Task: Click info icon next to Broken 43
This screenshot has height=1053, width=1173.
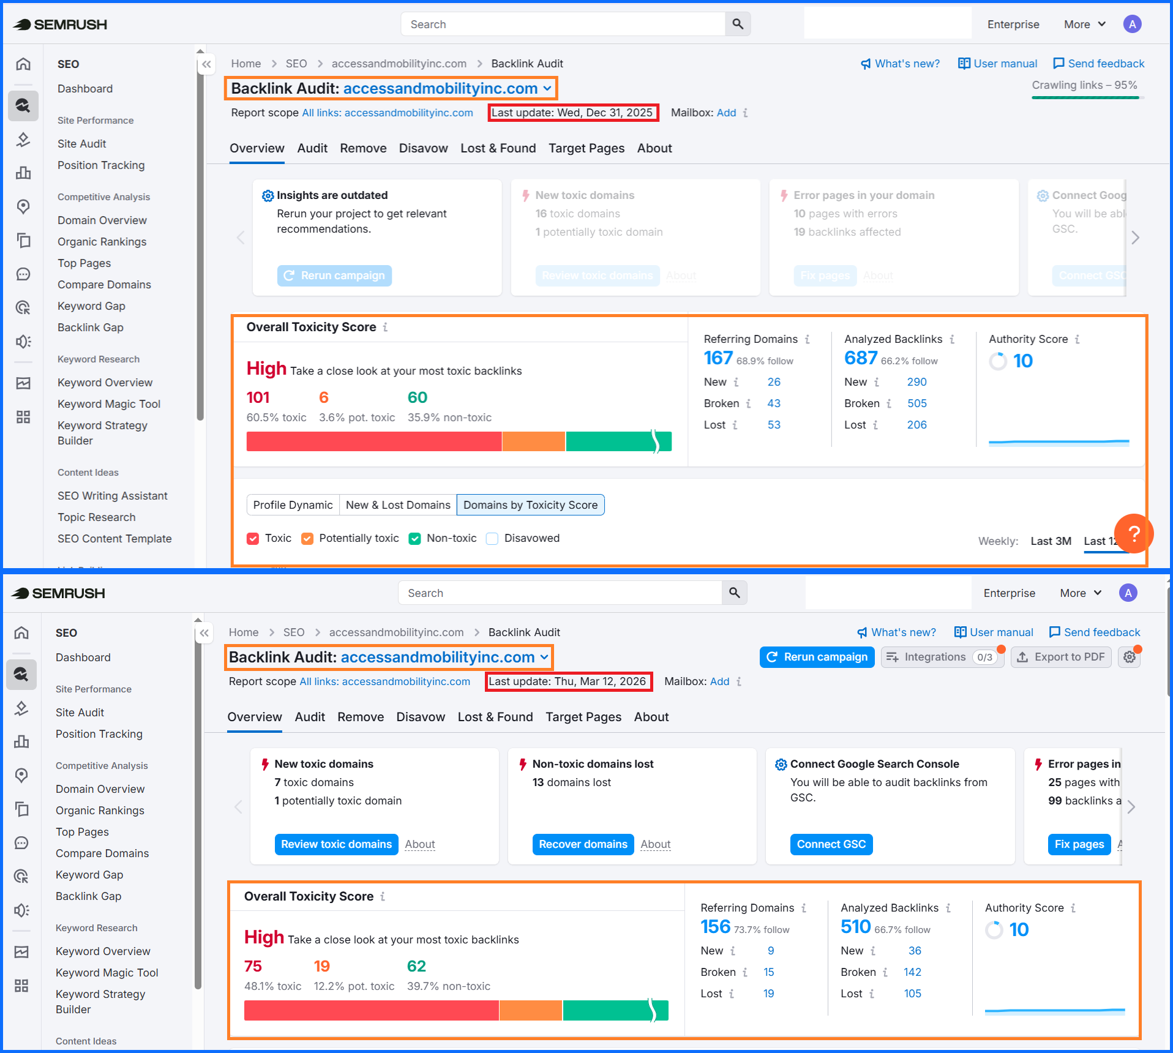Action: click(748, 403)
